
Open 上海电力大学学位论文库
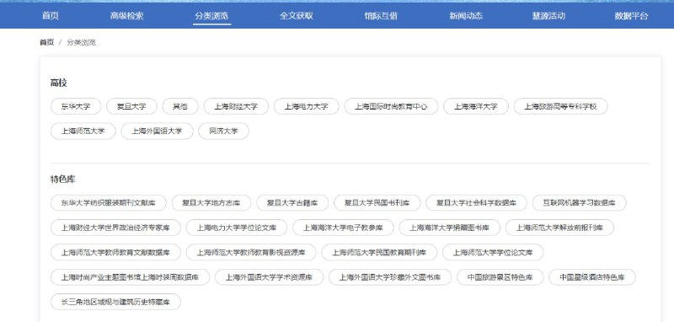tap(237, 228)
